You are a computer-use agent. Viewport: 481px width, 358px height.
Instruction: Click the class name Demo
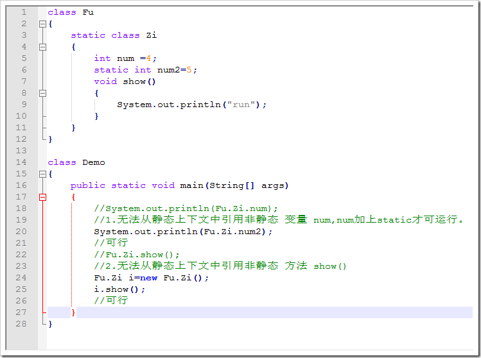tap(93, 162)
